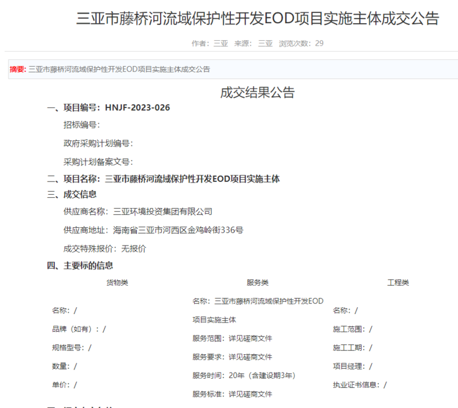Click the 三、成交信息 section heading
The image size is (458, 408).
71,194
